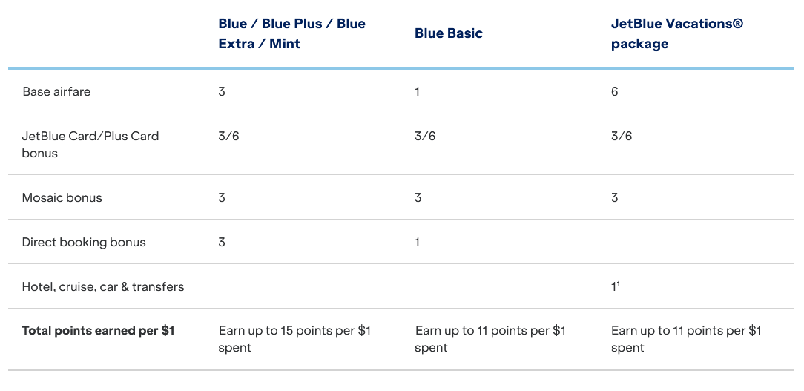Select the Direct booking bonus value for Blue Basic
804x391 pixels.
pyautogui.click(x=418, y=243)
